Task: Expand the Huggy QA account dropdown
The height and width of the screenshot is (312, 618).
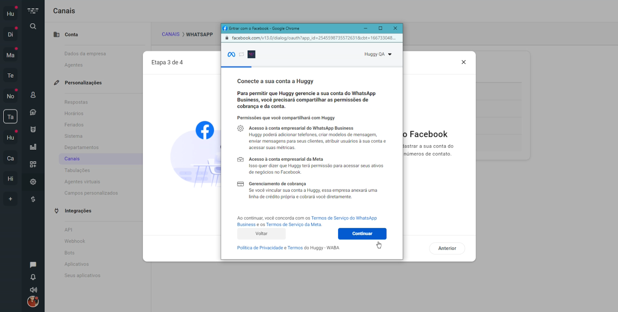Action: (378, 54)
